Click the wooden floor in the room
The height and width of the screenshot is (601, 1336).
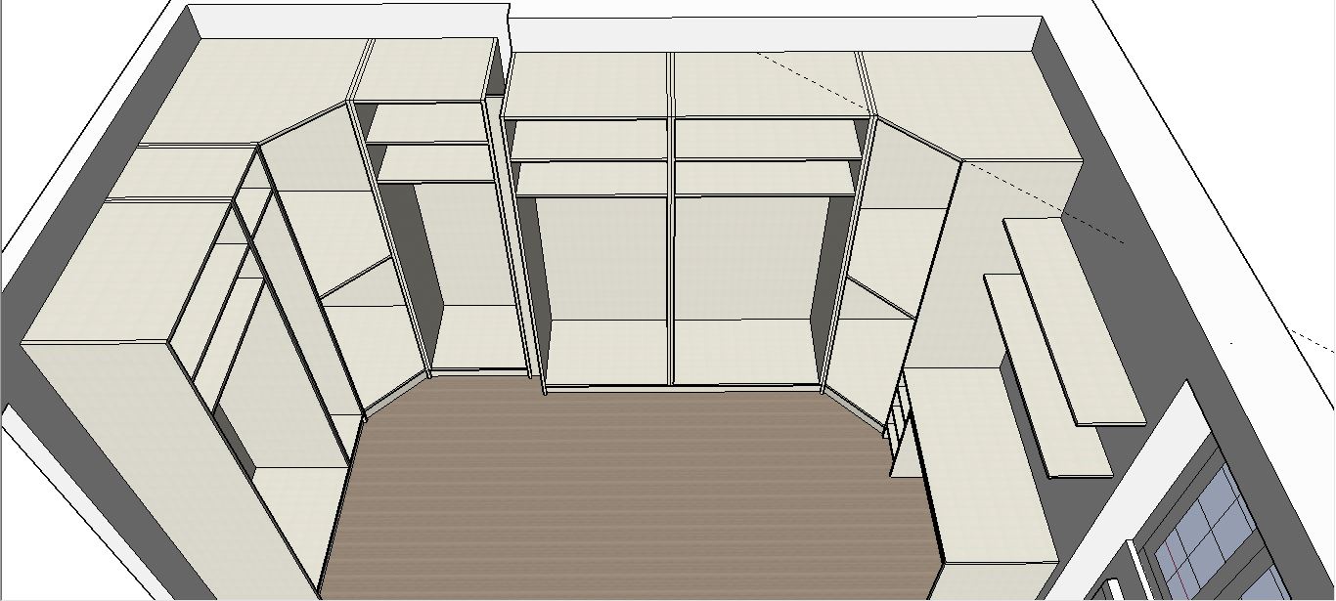(626, 489)
